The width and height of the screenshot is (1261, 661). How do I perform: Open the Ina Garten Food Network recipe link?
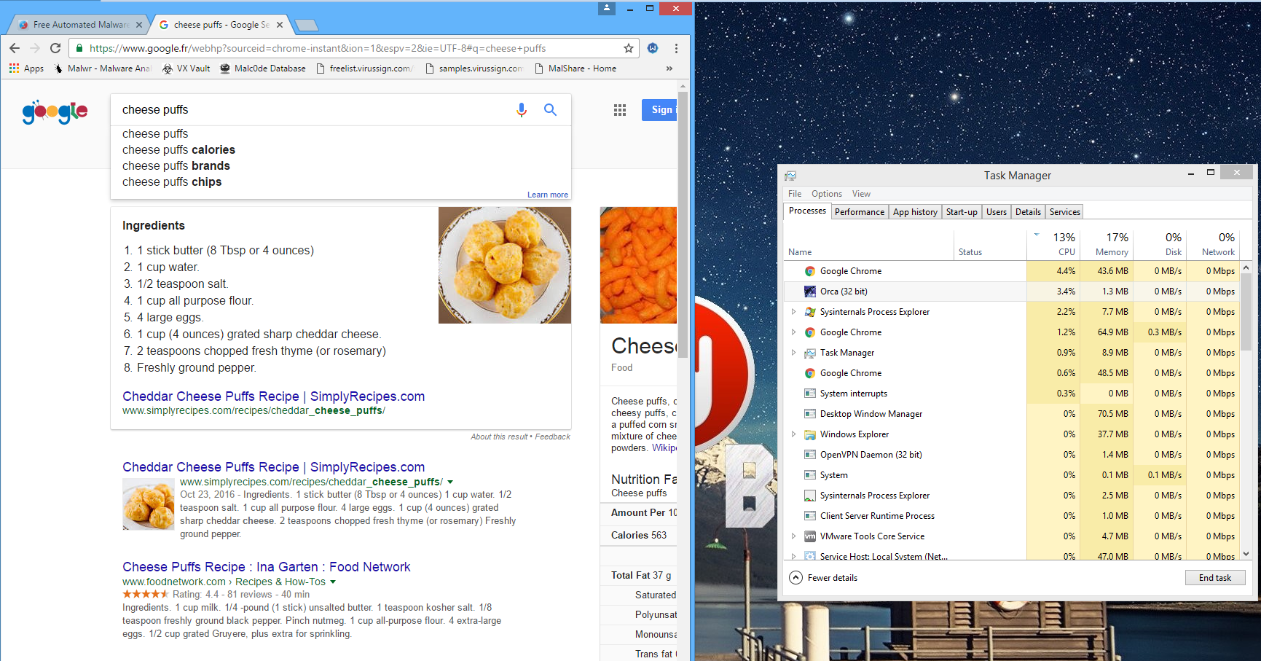tap(266, 567)
